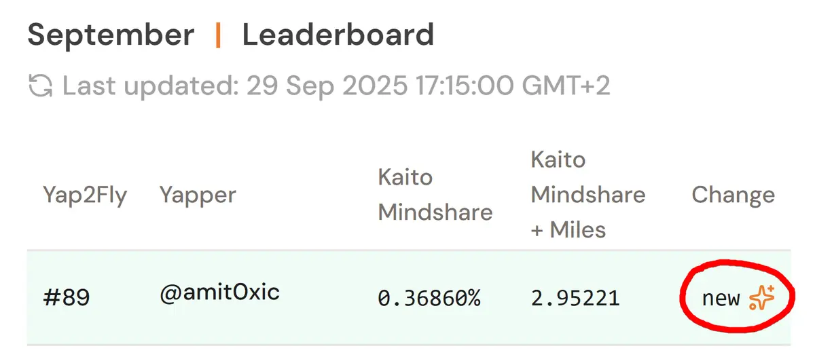Click the 2.95221 miles value
The height and width of the screenshot is (361, 815).
point(575,298)
